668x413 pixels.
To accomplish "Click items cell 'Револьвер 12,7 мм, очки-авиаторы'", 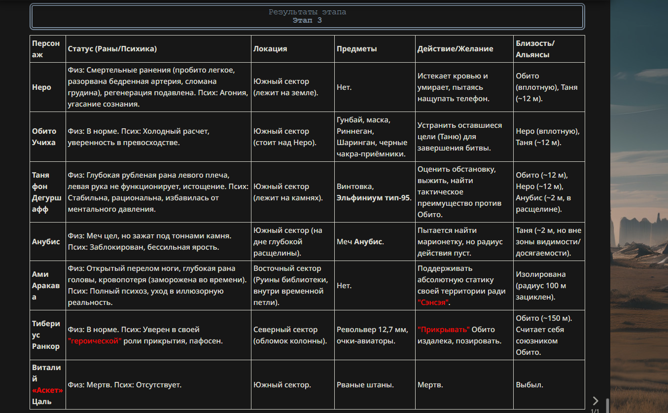I will pos(375,335).
